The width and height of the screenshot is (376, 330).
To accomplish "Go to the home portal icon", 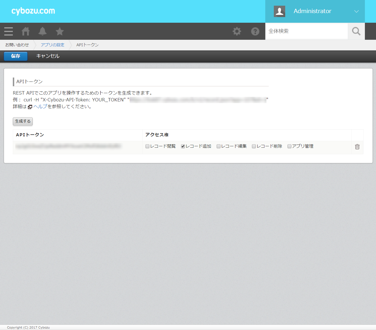I will click(26, 31).
